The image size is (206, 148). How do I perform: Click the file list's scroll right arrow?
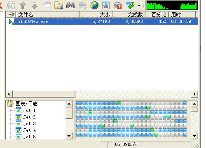point(195,94)
